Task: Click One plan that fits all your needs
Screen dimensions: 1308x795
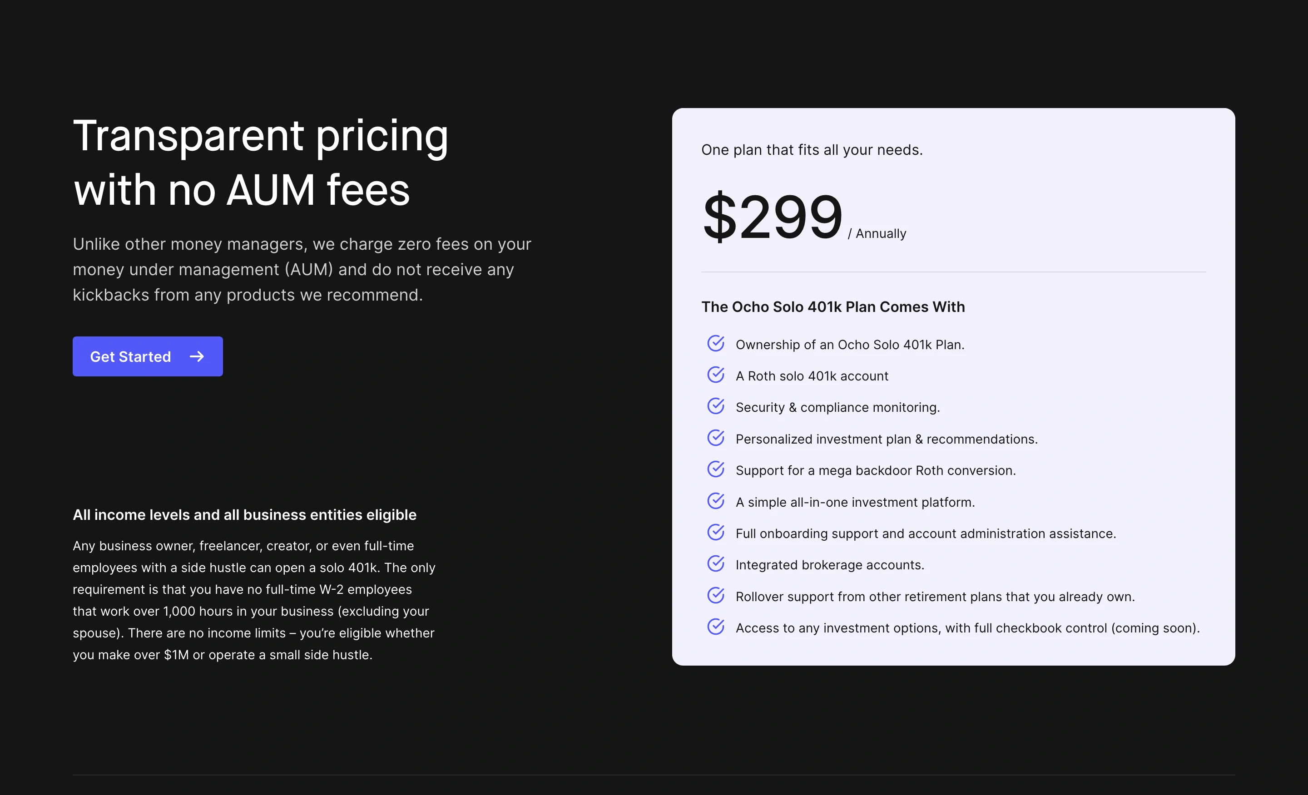Action: pyautogui.click(x=812, y=150)
